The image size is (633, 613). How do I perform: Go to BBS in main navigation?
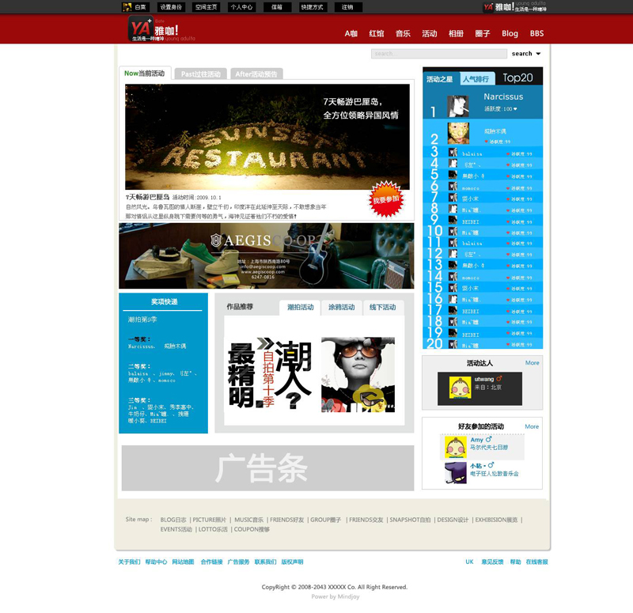click(536, 34)
